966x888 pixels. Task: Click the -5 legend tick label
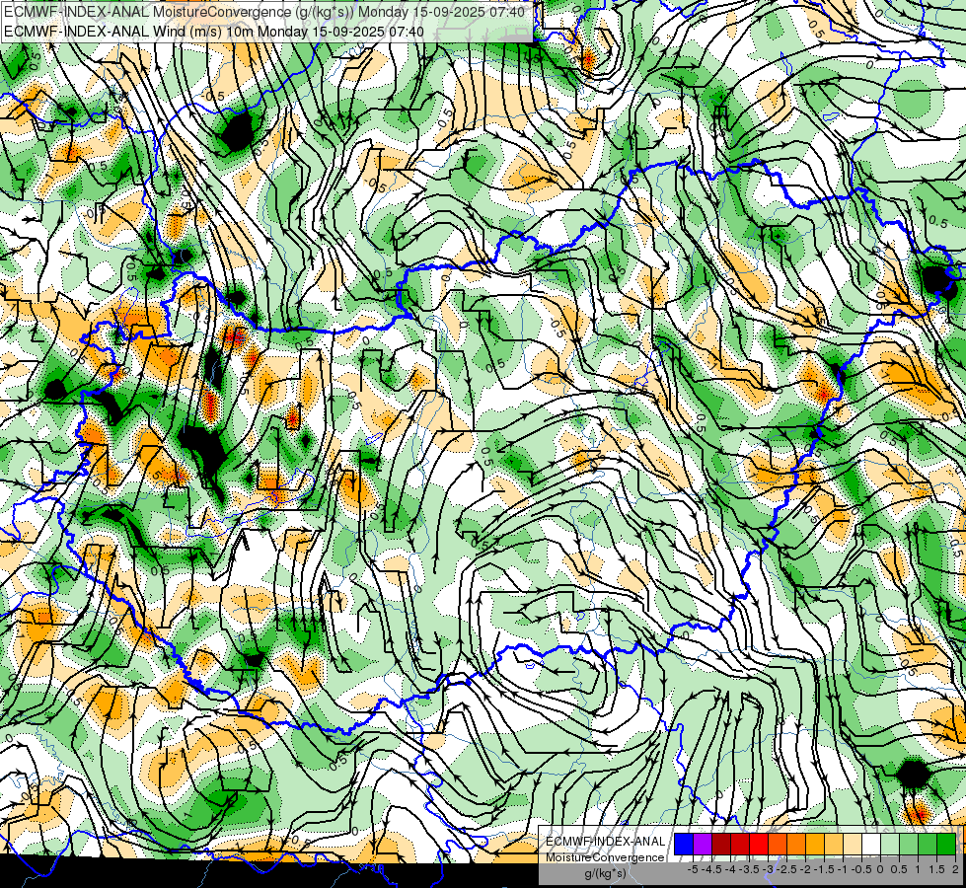click(x=693, y=869)
